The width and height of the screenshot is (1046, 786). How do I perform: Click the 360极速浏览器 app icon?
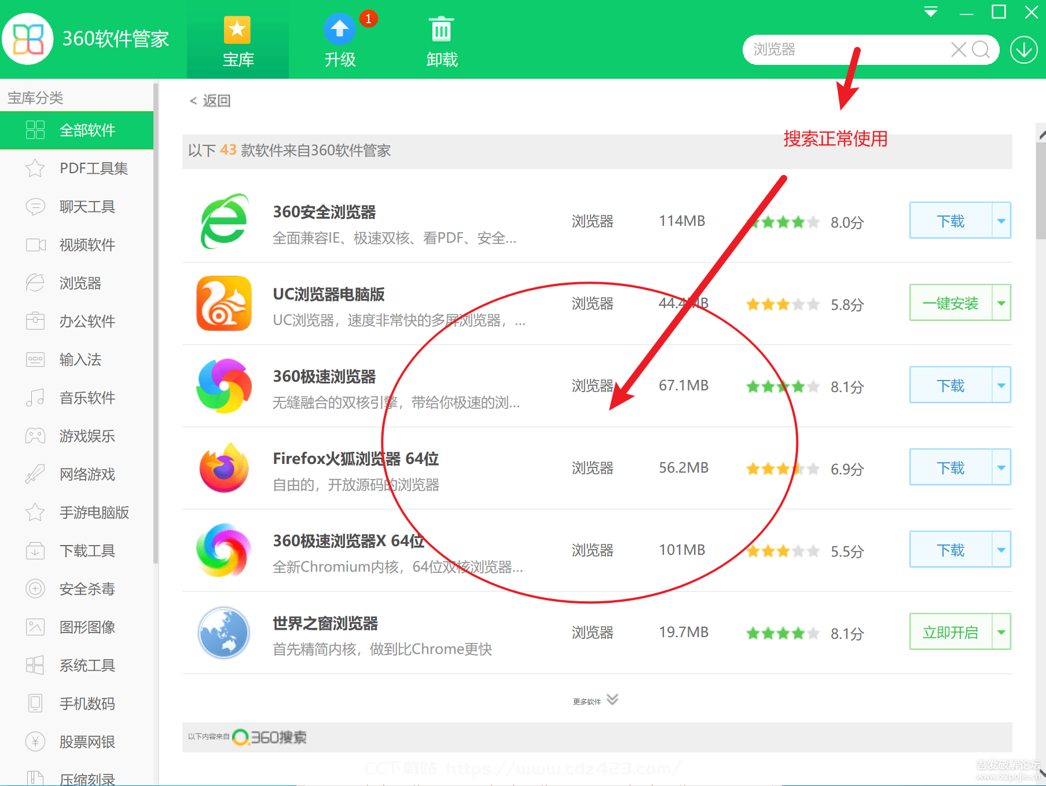pyautogui.click(x=224, y=386)
